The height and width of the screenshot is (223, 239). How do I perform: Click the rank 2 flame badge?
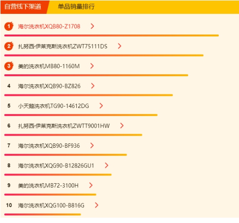click(x=9, y=46)
